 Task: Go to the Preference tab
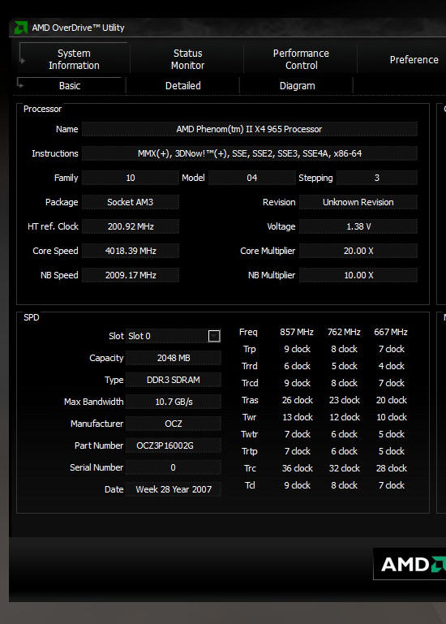click(x=414, y=60)
